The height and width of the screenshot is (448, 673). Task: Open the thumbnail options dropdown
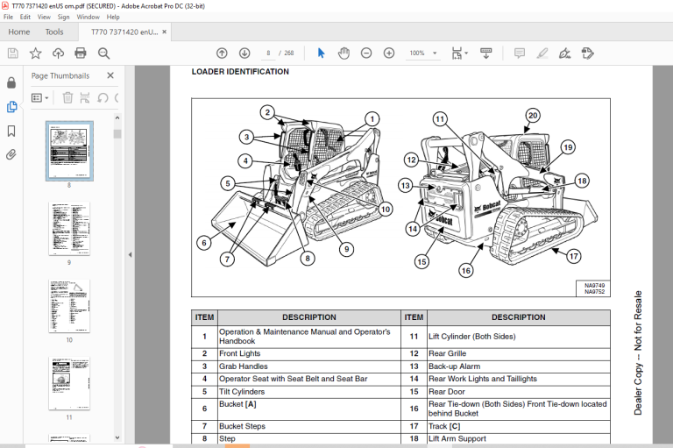pyautogui.click(x=39, y=98)
